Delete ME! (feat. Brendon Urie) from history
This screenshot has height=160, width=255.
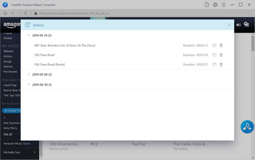(221, 46)
